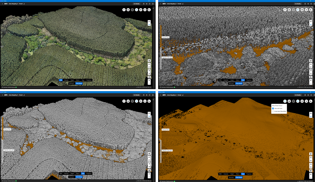Click pencil edit icon beside title in top-left panel
The image size is (315, 182).
(x=24, y=4)
